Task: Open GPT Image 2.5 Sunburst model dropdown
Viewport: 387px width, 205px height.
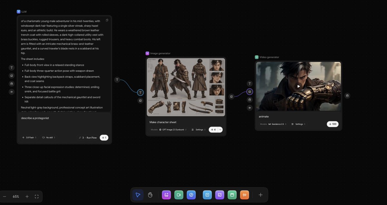Action: click(173, 129)
